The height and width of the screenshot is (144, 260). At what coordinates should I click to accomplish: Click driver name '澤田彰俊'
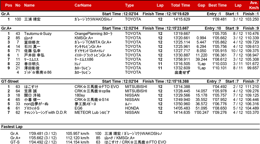(32, 68)
